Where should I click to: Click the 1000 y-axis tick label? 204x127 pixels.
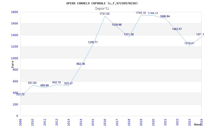pos(15,58)
